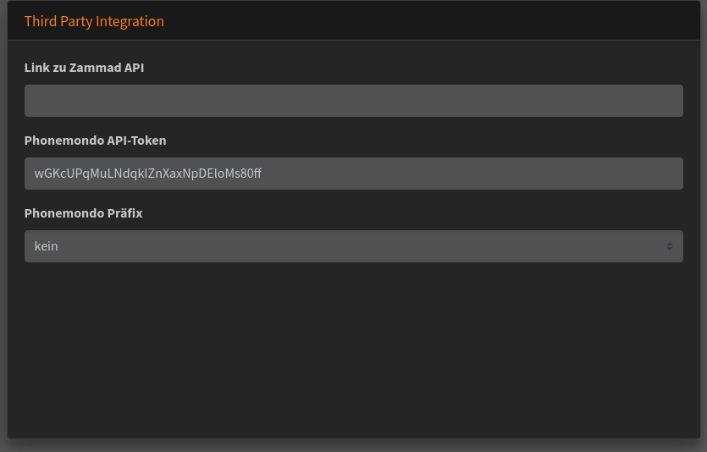Click the 'Third Party Integration' panel title
The height and width of the screenshot is (452, 707).
94,21
